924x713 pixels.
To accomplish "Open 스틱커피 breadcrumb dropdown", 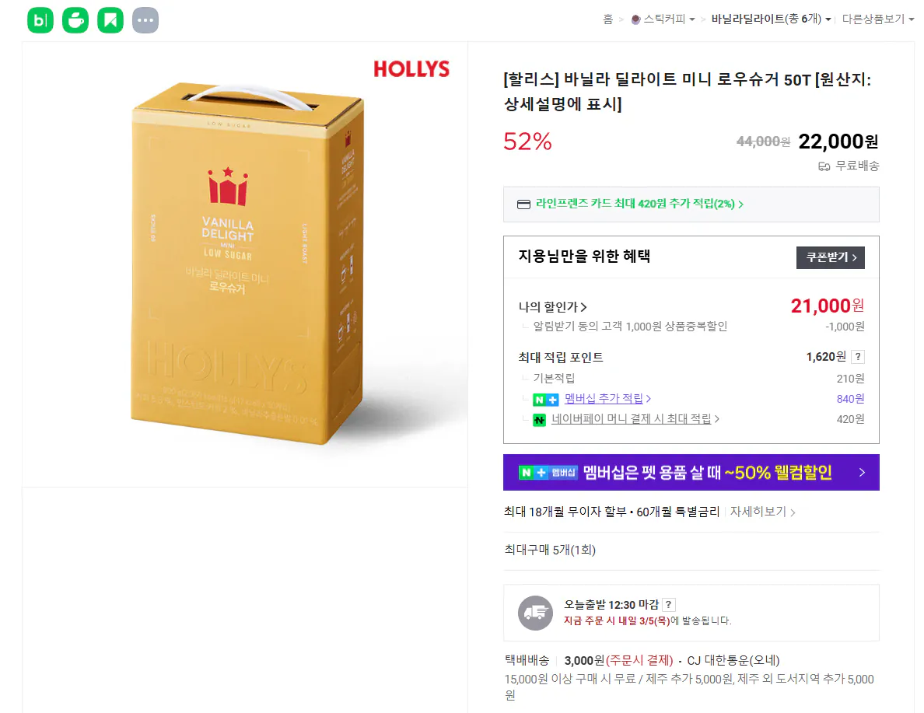I will pyautogui.click(x=667, y=19).
